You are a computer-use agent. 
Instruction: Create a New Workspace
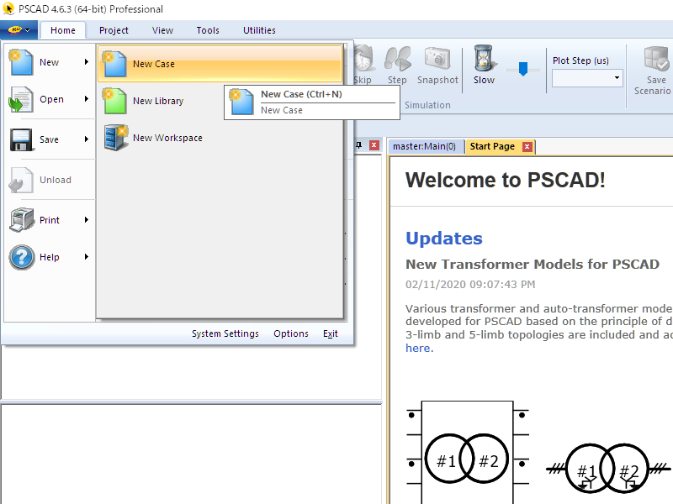[x=167, y=138]
